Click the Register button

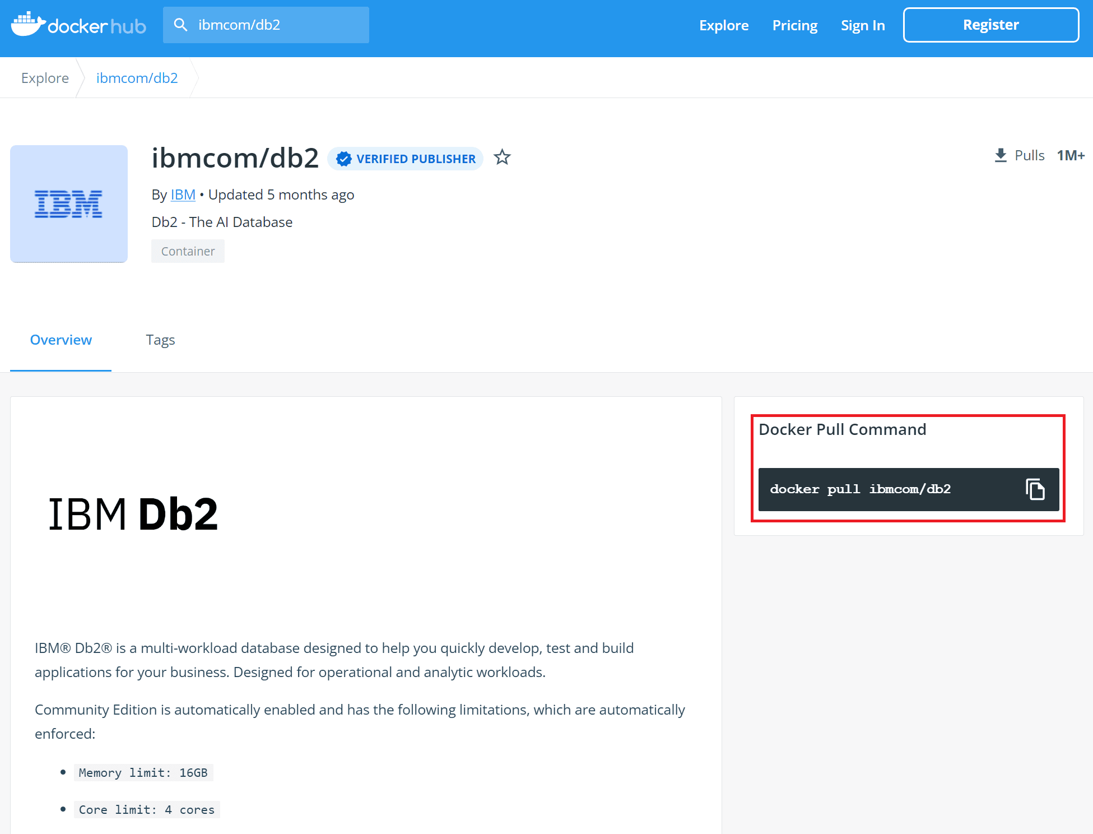[990, 25]
